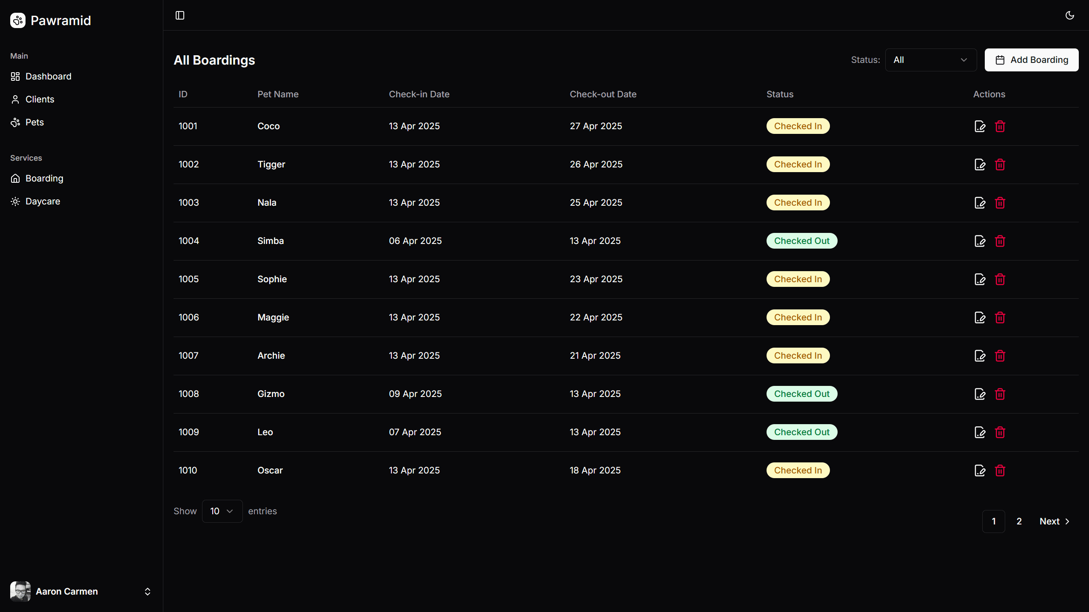Viewport: 1089px width, 612px height.
Task: Click the Pawramid brand name
Action: pyautogui.click(x=61, y=20)
